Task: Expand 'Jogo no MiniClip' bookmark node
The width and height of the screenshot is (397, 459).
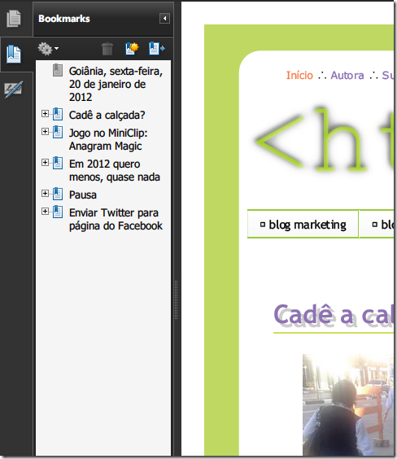Action: [x=45, y=132]
